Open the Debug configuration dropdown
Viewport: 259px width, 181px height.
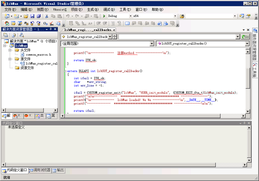click(130, 16)
